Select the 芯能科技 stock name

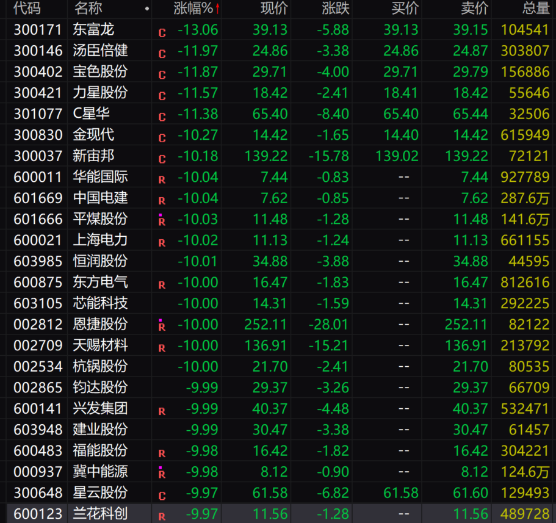click(100, 303)
